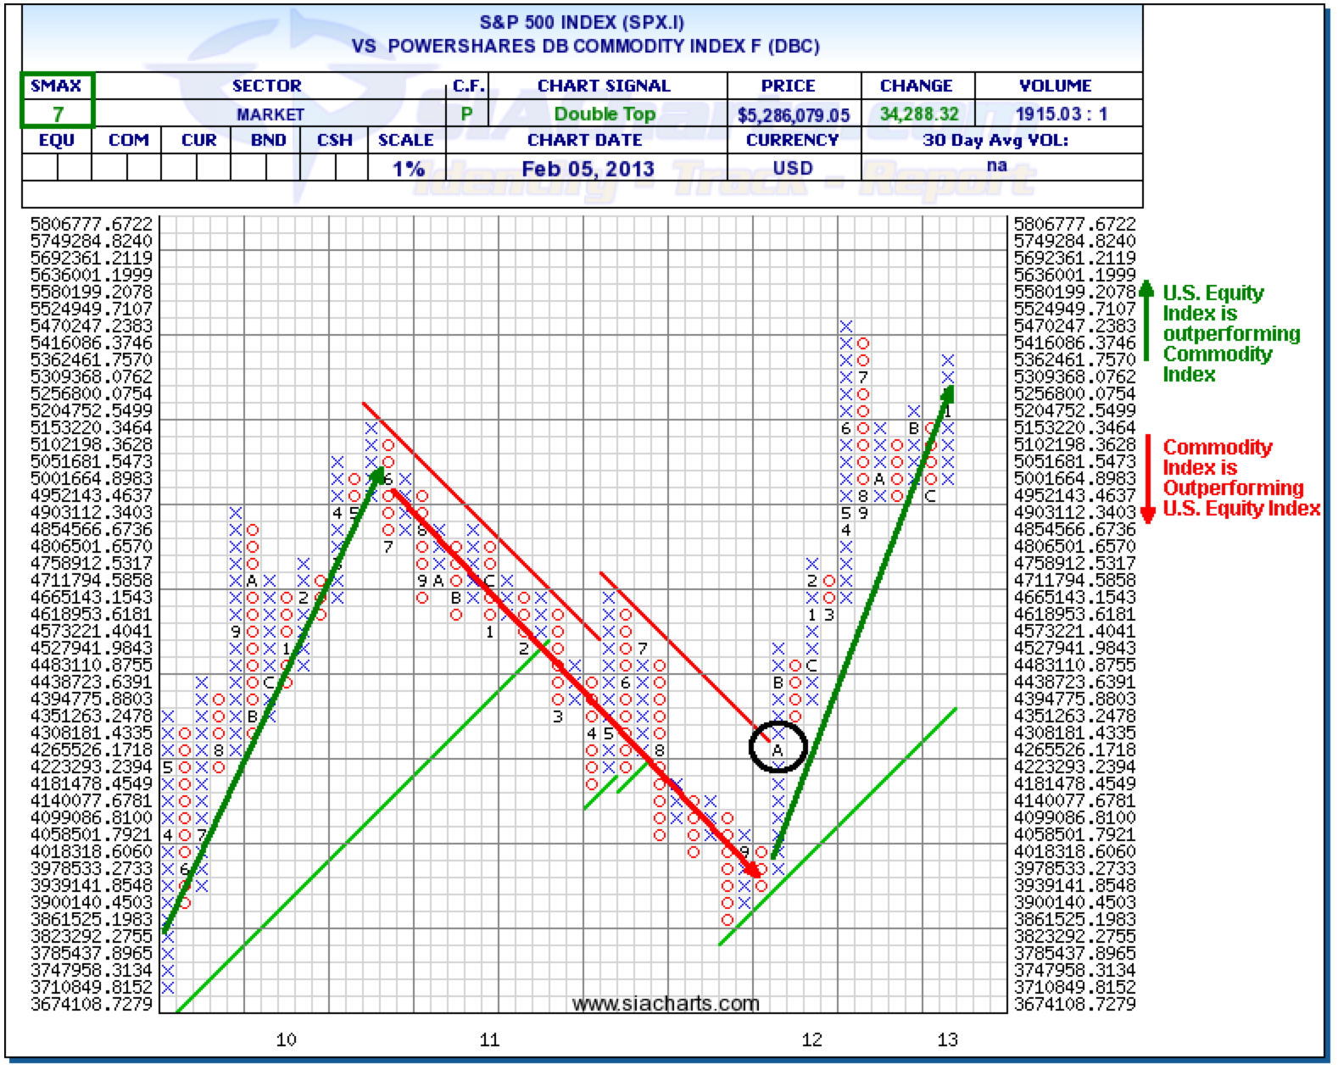Click year label 12 on the x-axis
This screenshot has width=1338, height=1070.
pyautogui.click(x=811, y=1039)
